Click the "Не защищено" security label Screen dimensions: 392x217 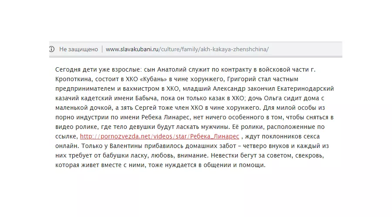click(x=78, y=49)
